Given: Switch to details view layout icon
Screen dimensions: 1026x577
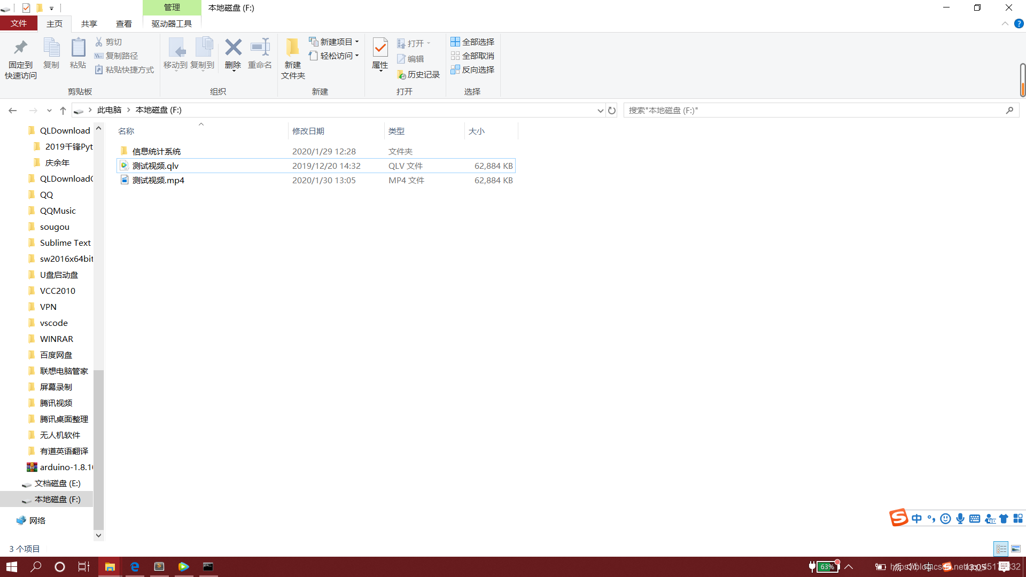Looking at the screenshot, I should (1001, 549).
